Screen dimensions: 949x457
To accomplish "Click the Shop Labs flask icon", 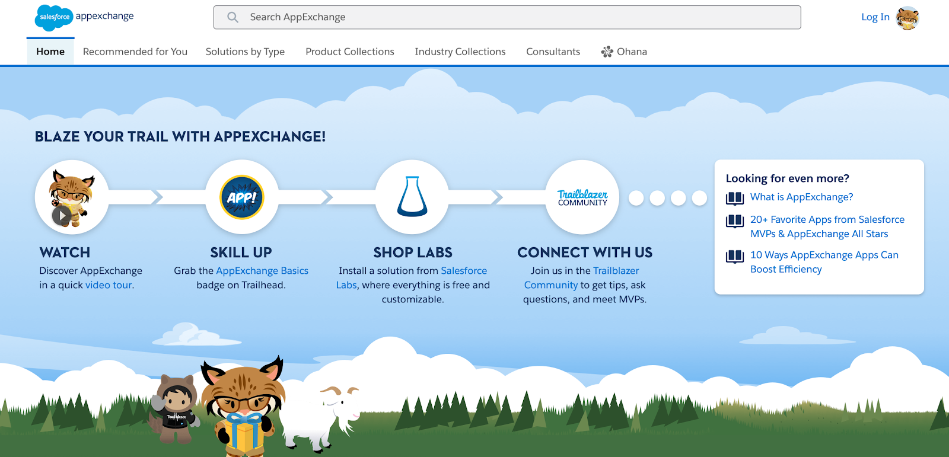I will (412, 196).
